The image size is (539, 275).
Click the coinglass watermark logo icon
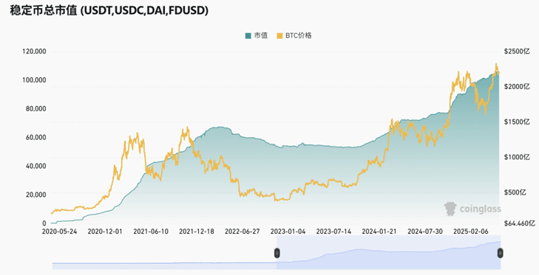[450, 209]
